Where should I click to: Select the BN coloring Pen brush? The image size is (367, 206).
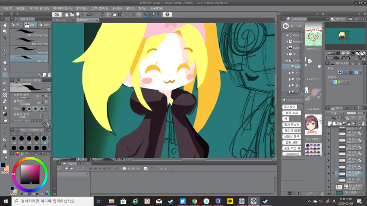pyautogui.click(x=29, y=33)
